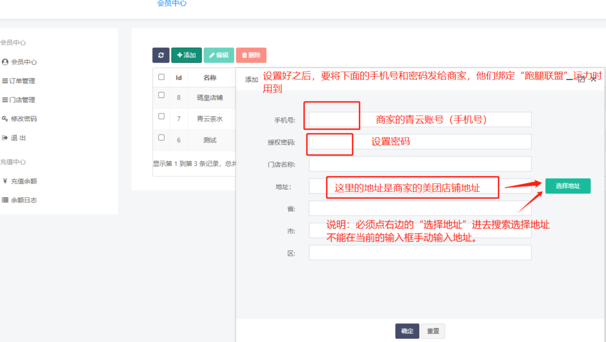Focus the 门店名称 input field
This screenshot has width=606, height=342.
pyautogui.click(x=420, y=164)
